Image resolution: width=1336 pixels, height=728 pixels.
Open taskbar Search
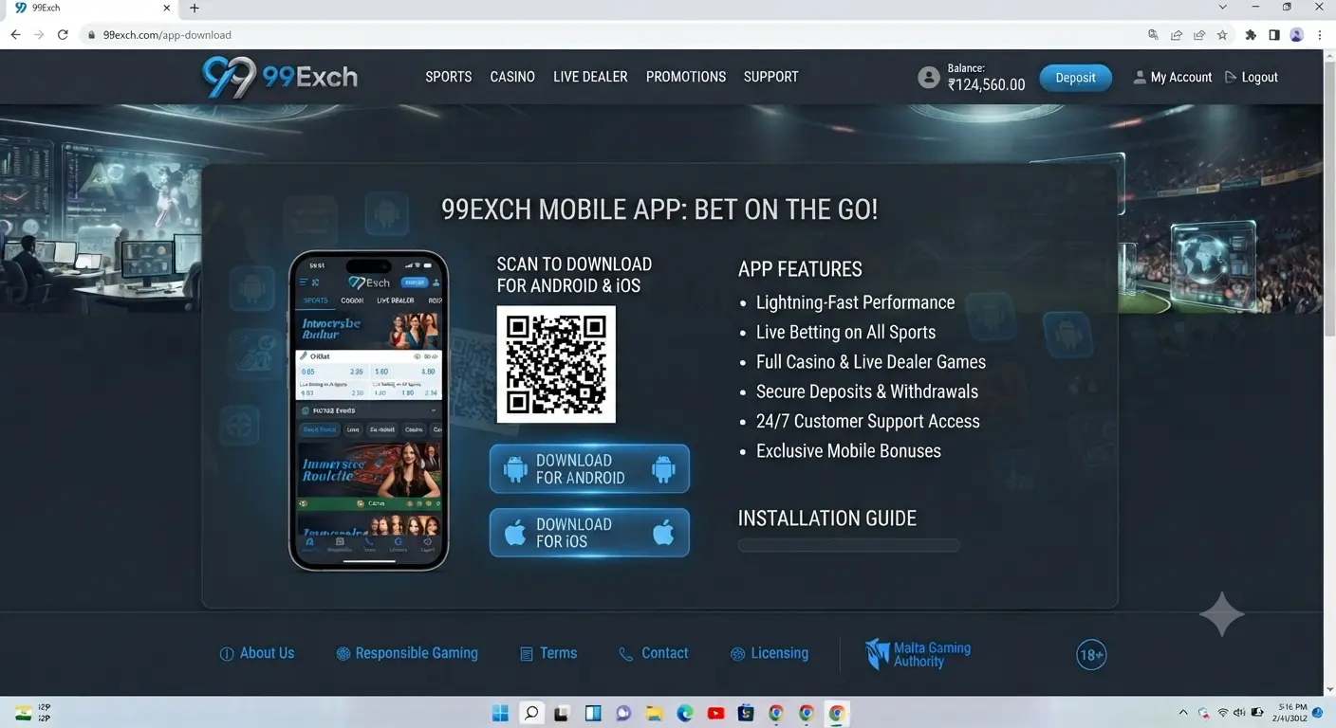[531, 713]
